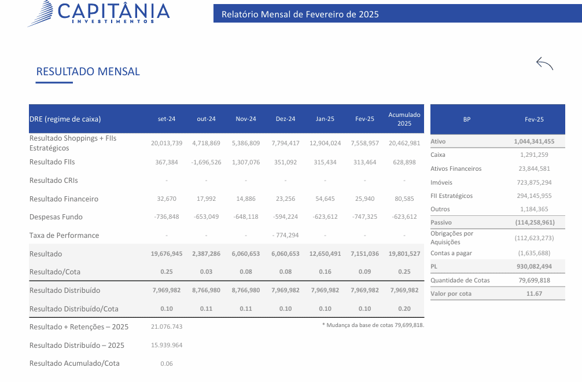The height and width of the screenshot is (382, 582).
Task: Click the Acumulado 2025 column header
Action: (404, 119)
